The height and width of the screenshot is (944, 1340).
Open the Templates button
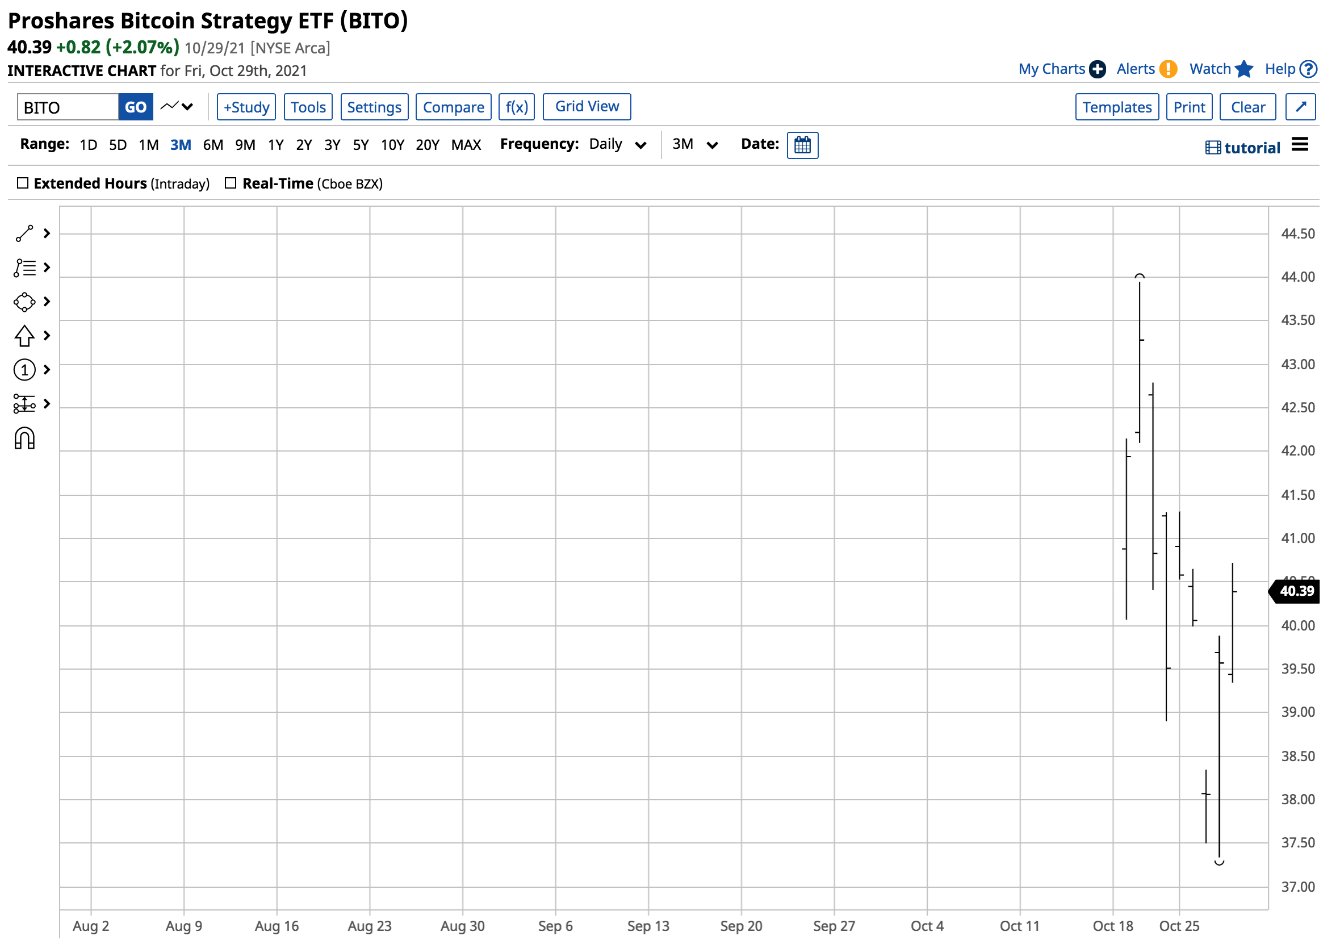1117,107
